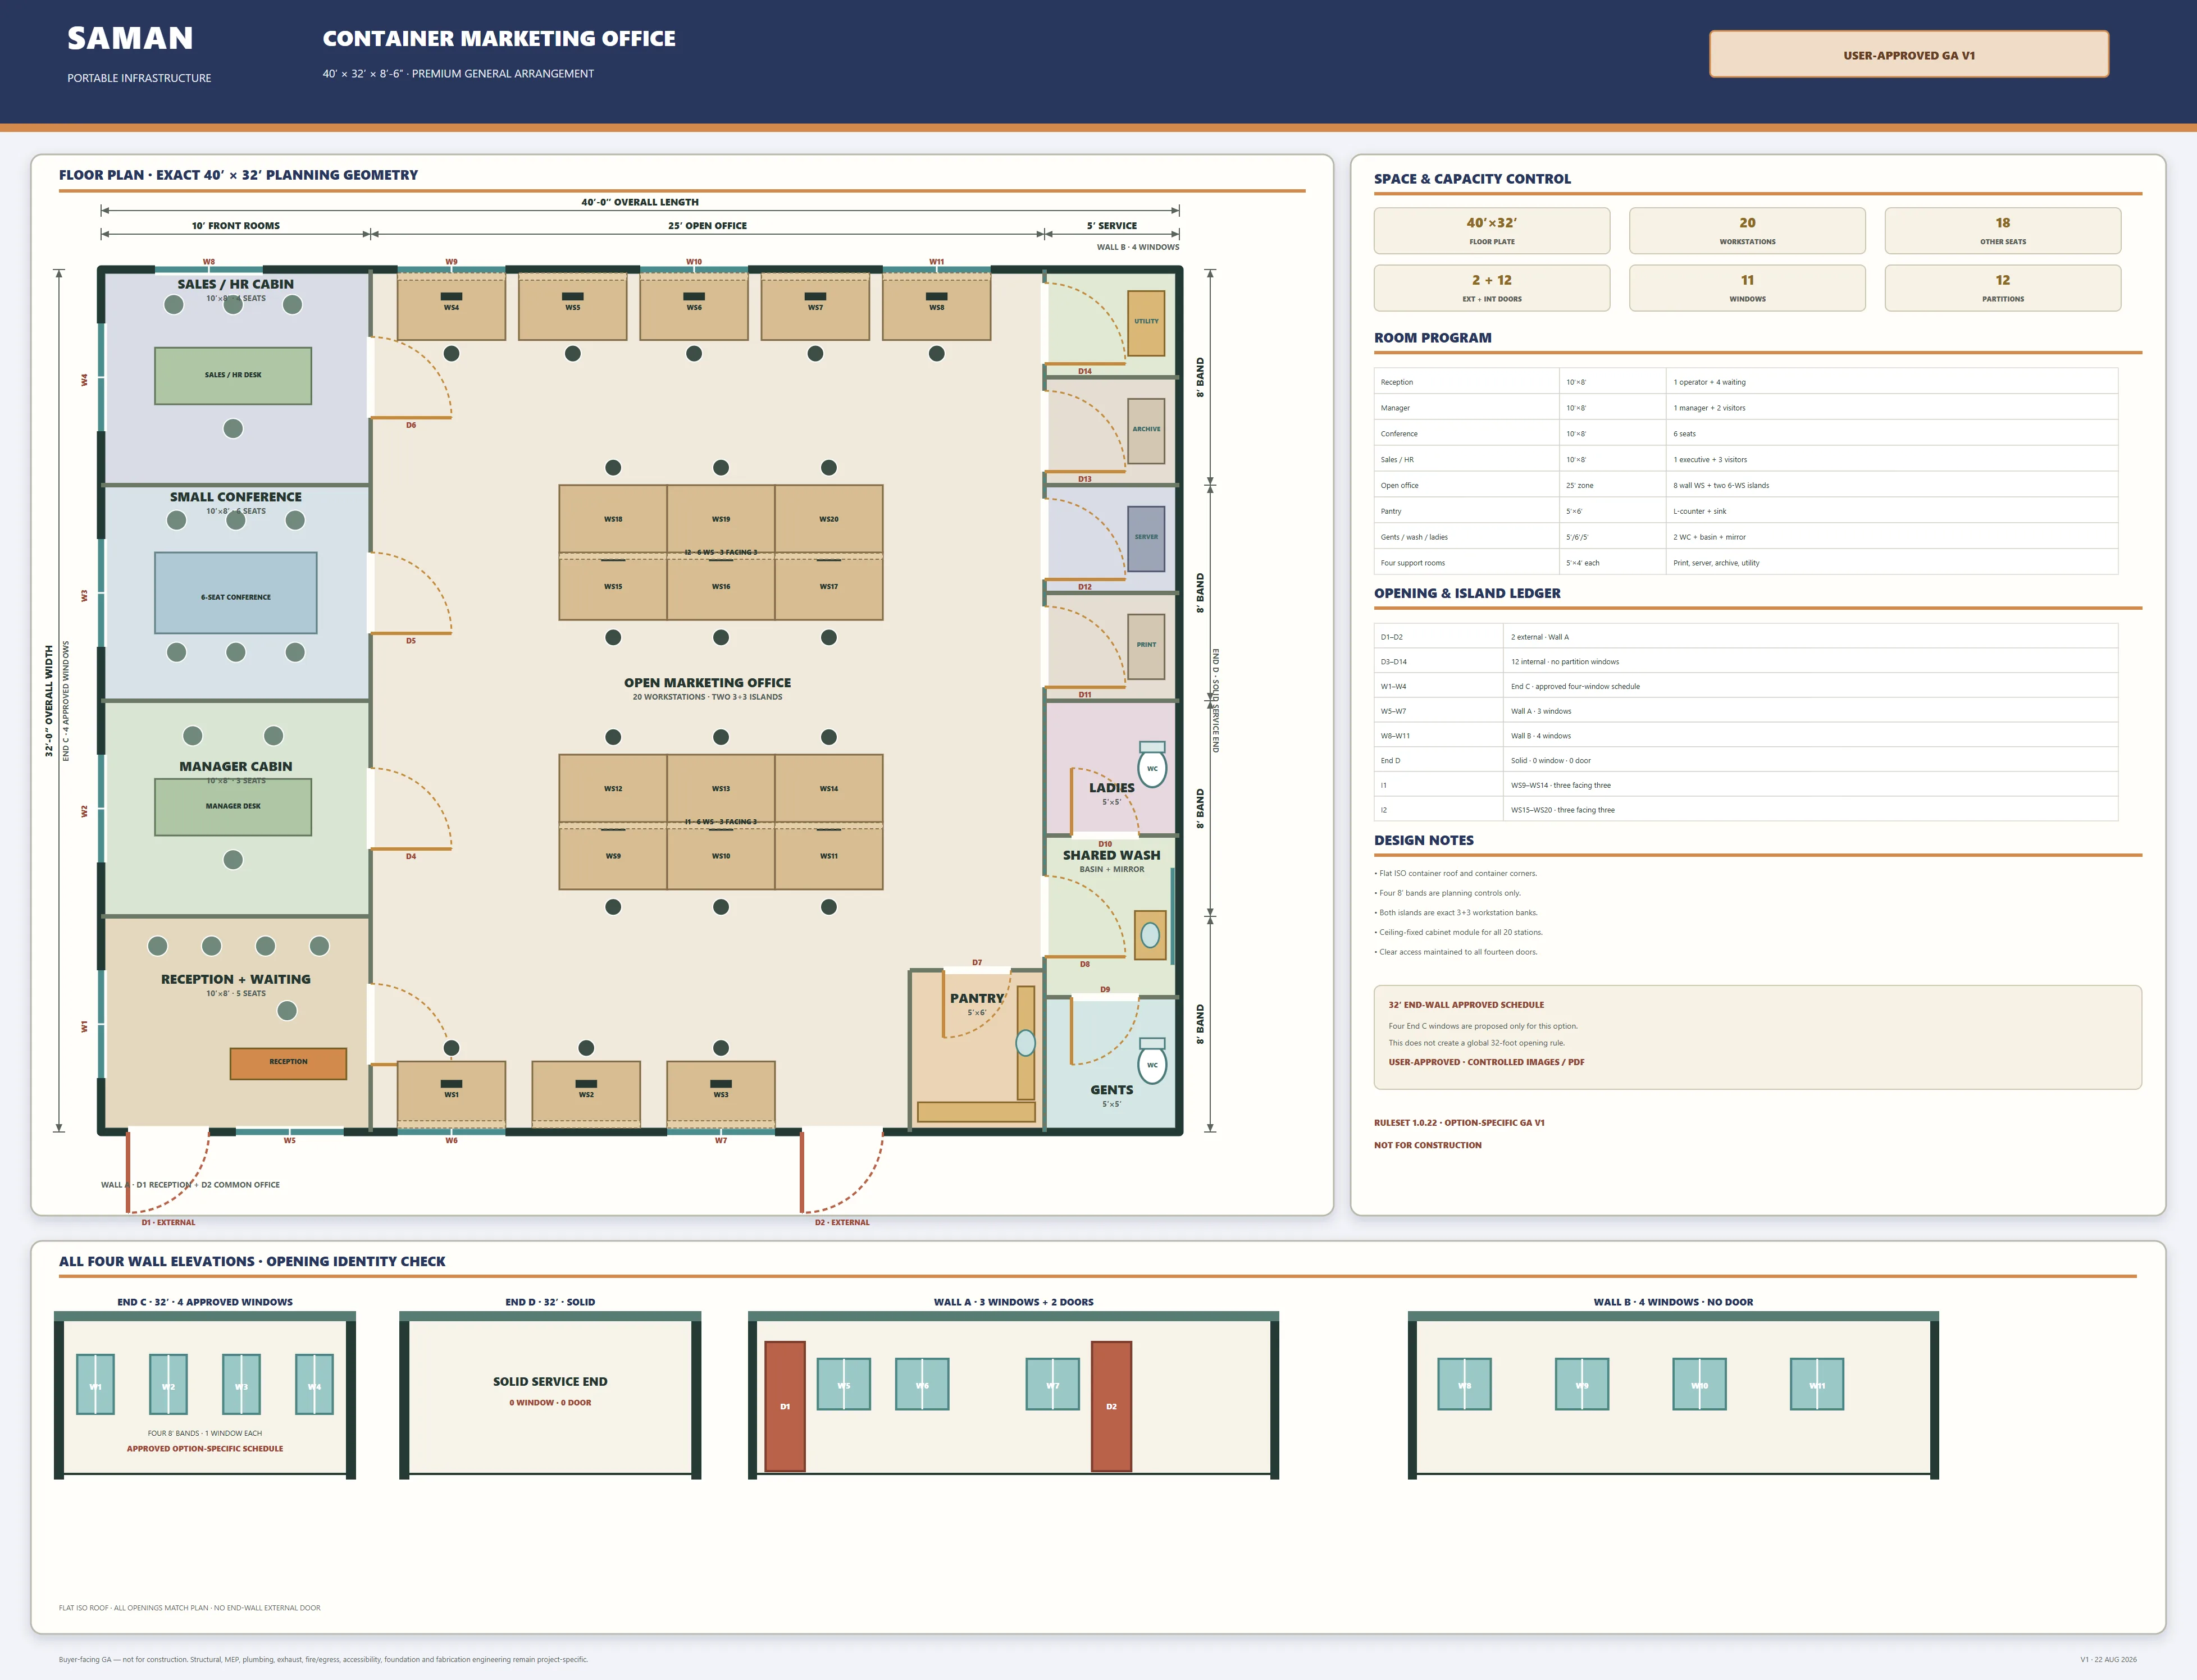Image resolution: width=2197 pixels, height=1680 pixels.
Task: Select workstation WS8 on the plan
Action: (937, 307)
